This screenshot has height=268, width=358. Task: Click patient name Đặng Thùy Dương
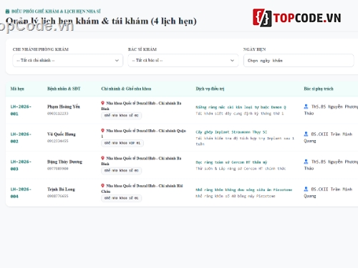coord(64,162)
